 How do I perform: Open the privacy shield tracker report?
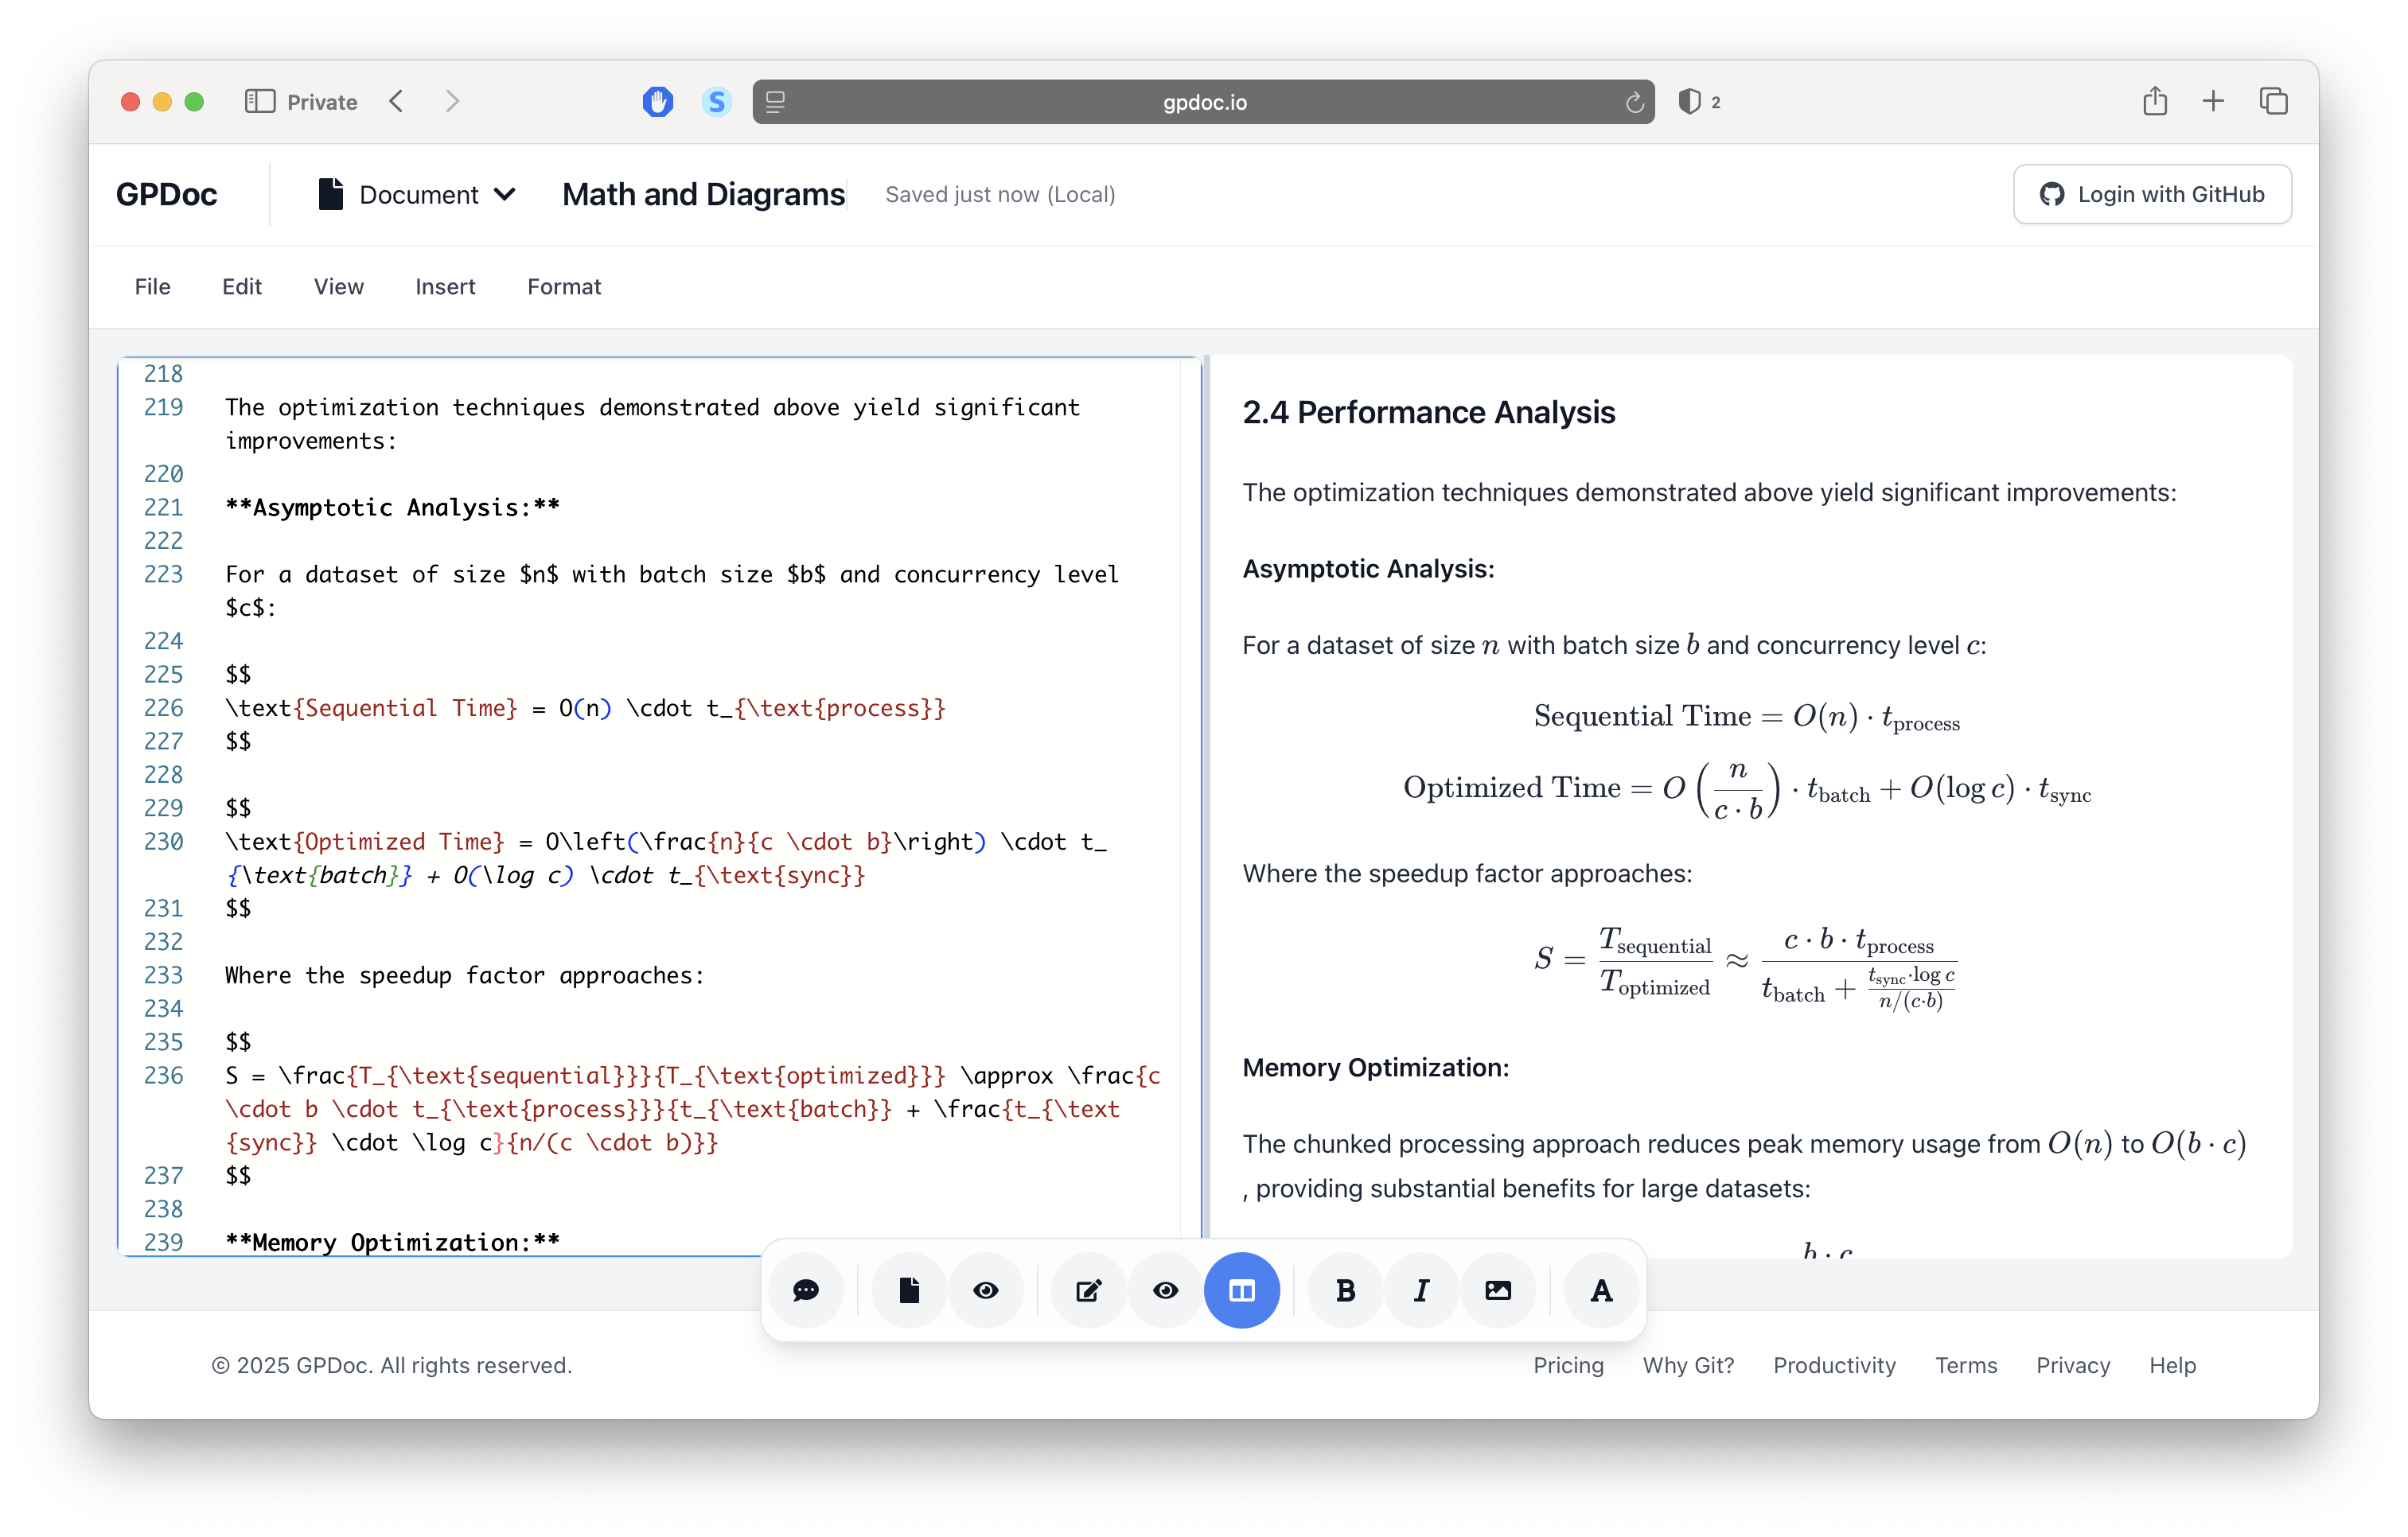click(x=1689, y=101)
